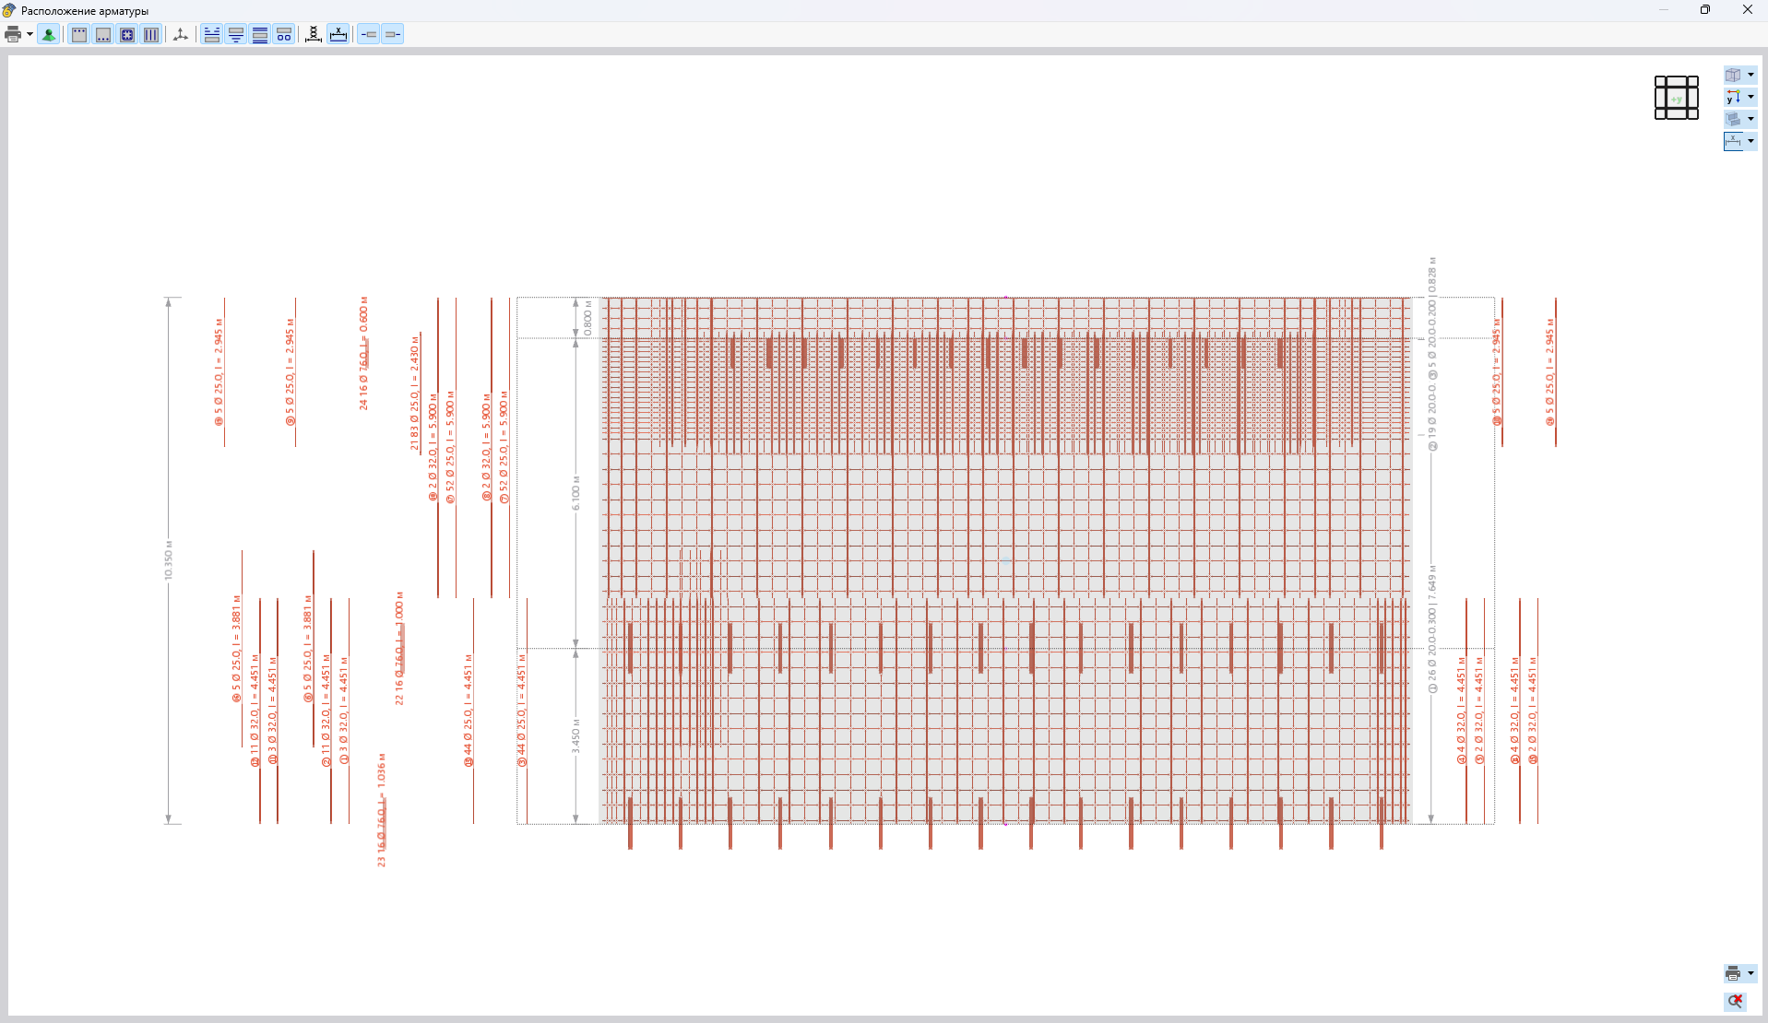Click the coordinate axes icon
Screen dimensions: 1768x1023
click(181, 35)
